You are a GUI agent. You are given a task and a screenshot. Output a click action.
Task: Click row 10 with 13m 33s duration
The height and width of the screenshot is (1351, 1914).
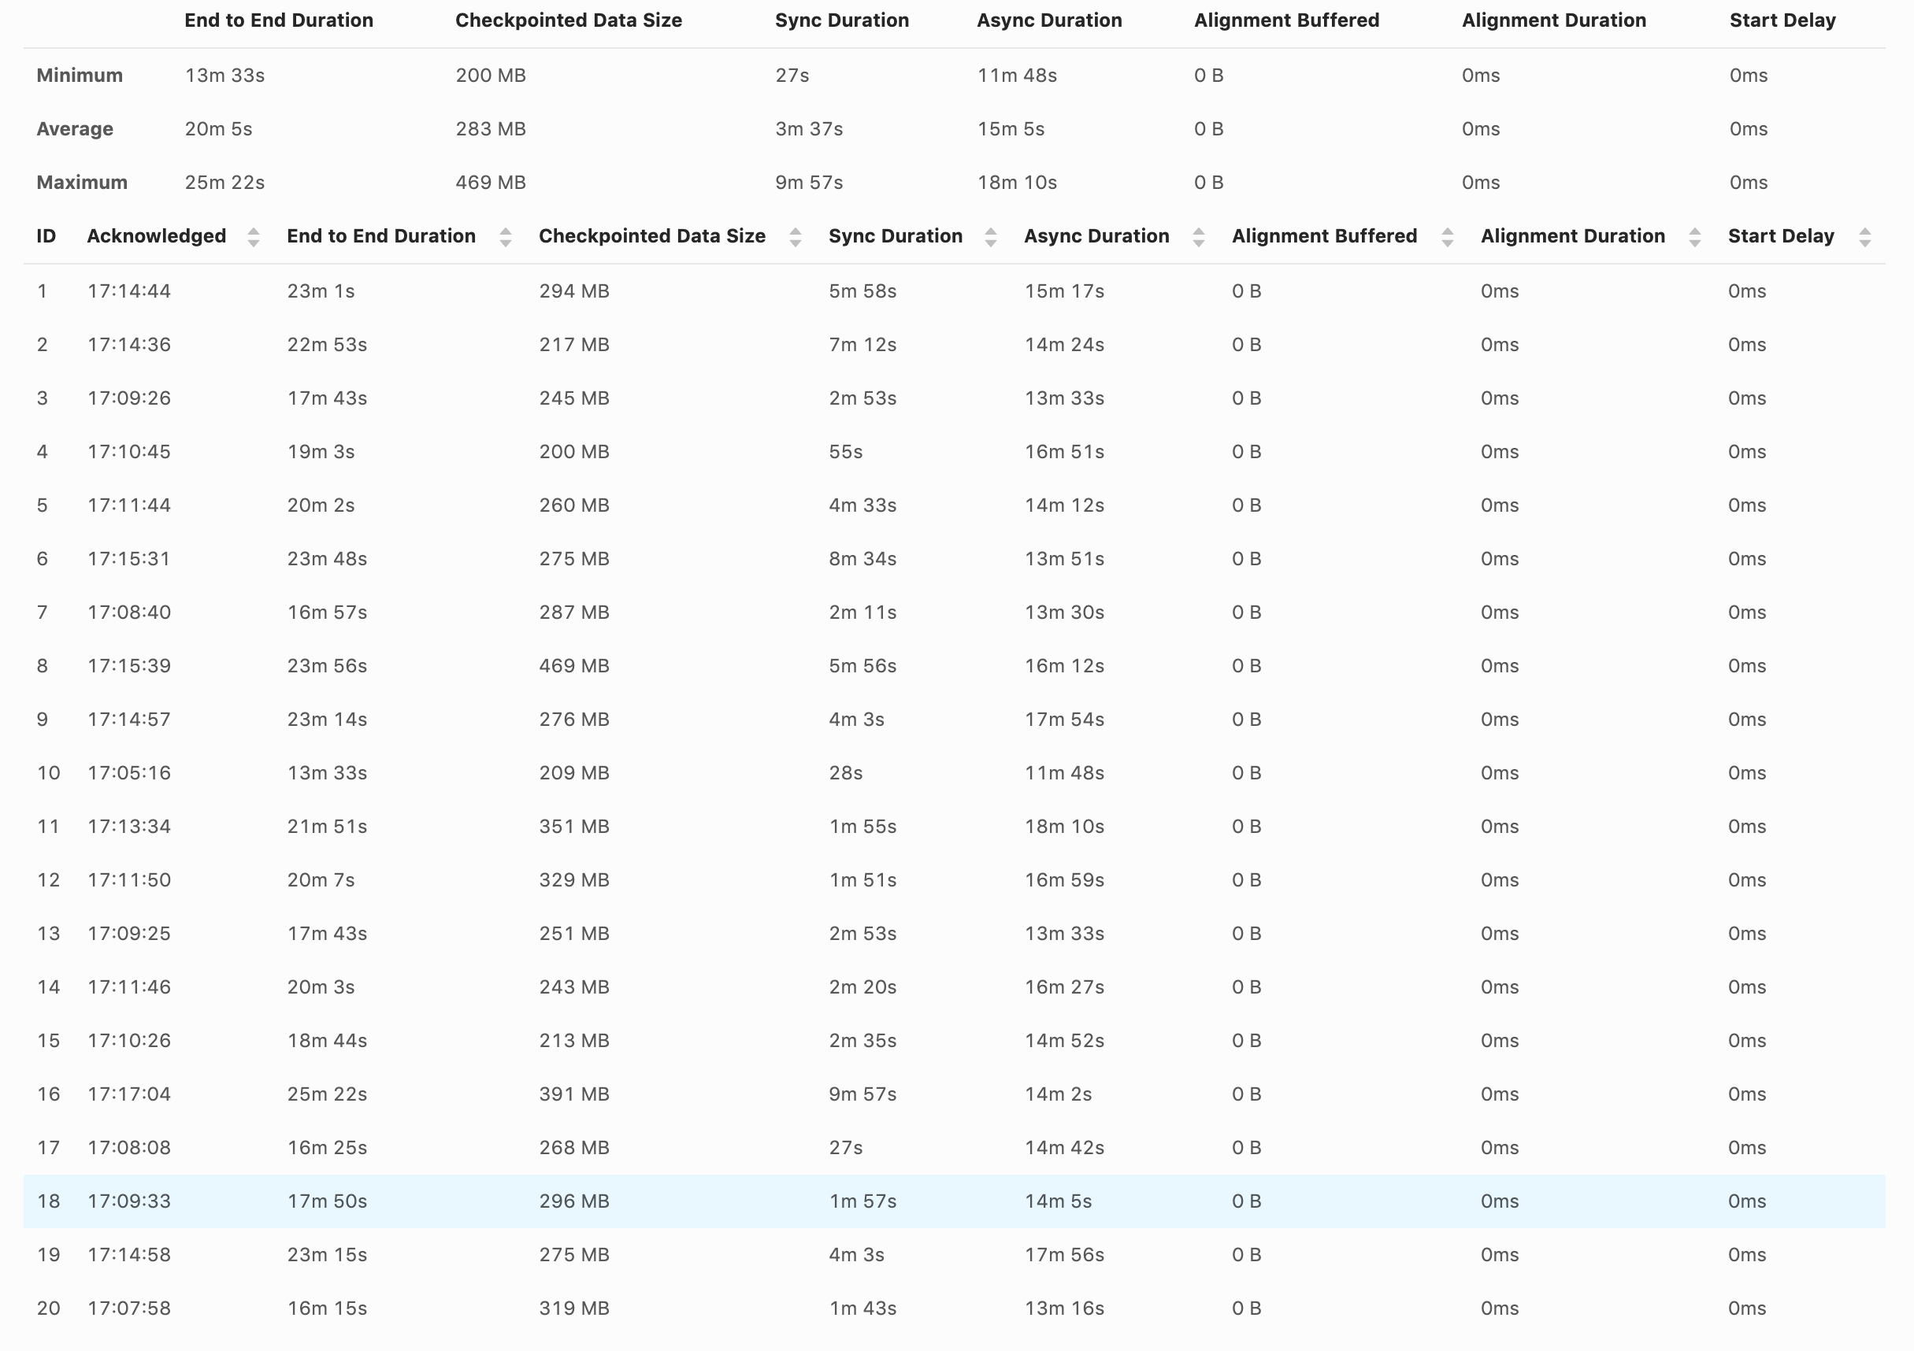(x=327, y=772)
